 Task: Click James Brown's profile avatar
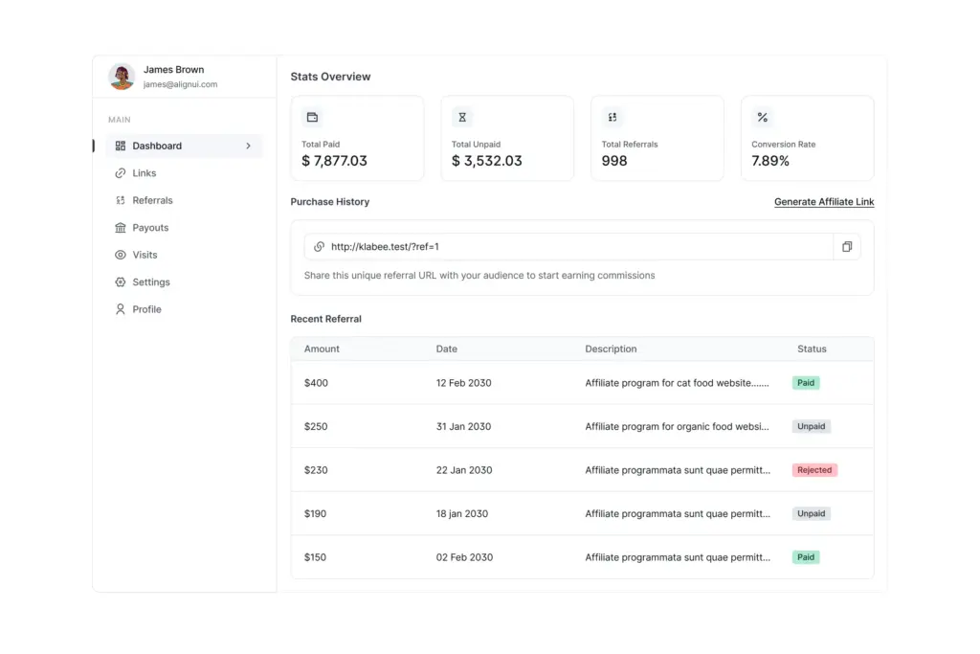tap(121, 77)
